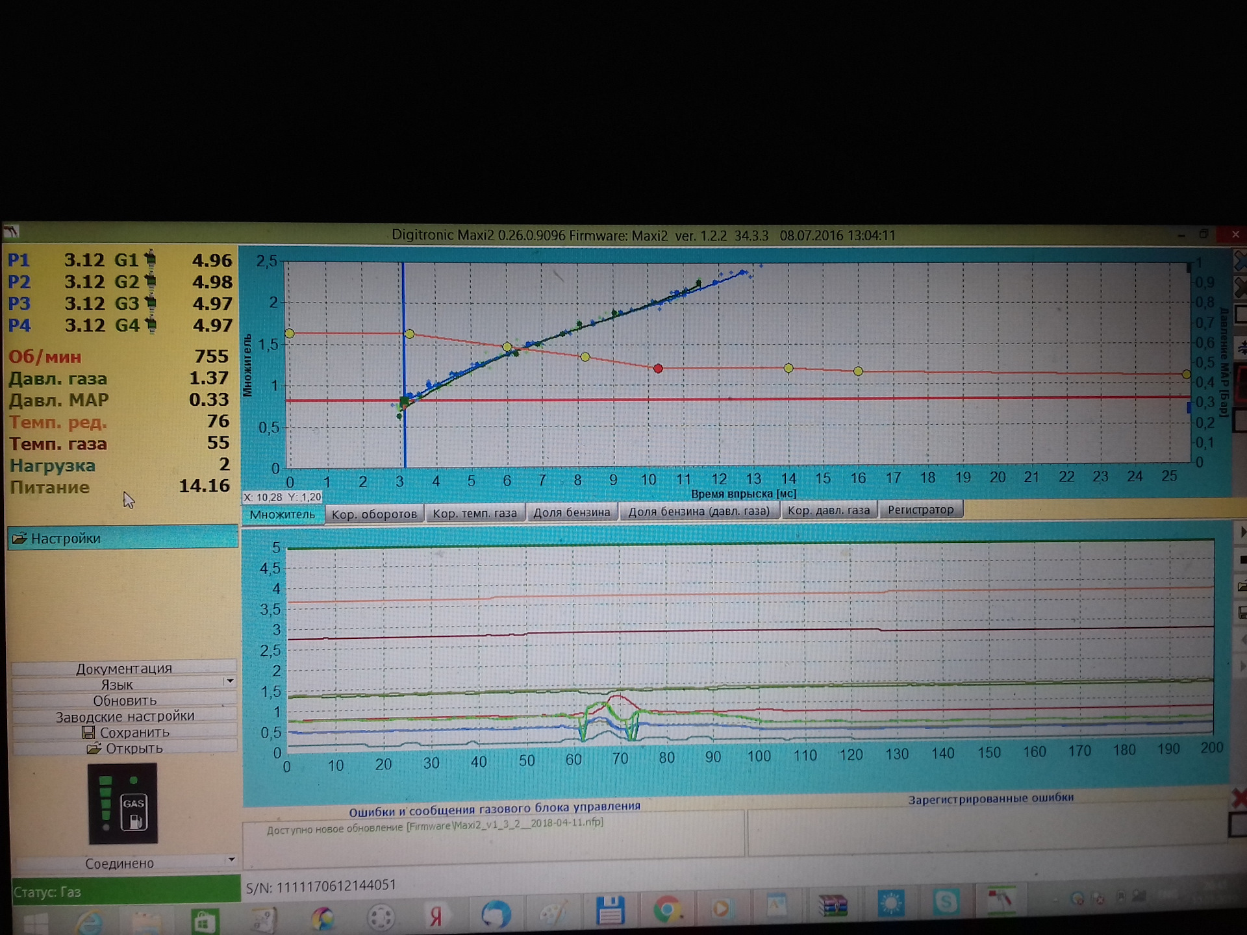The width and height of the screenshot is (1247, 935).
Task: Open Internet Explorer from taskbar
Action: [x=91, y=923]
